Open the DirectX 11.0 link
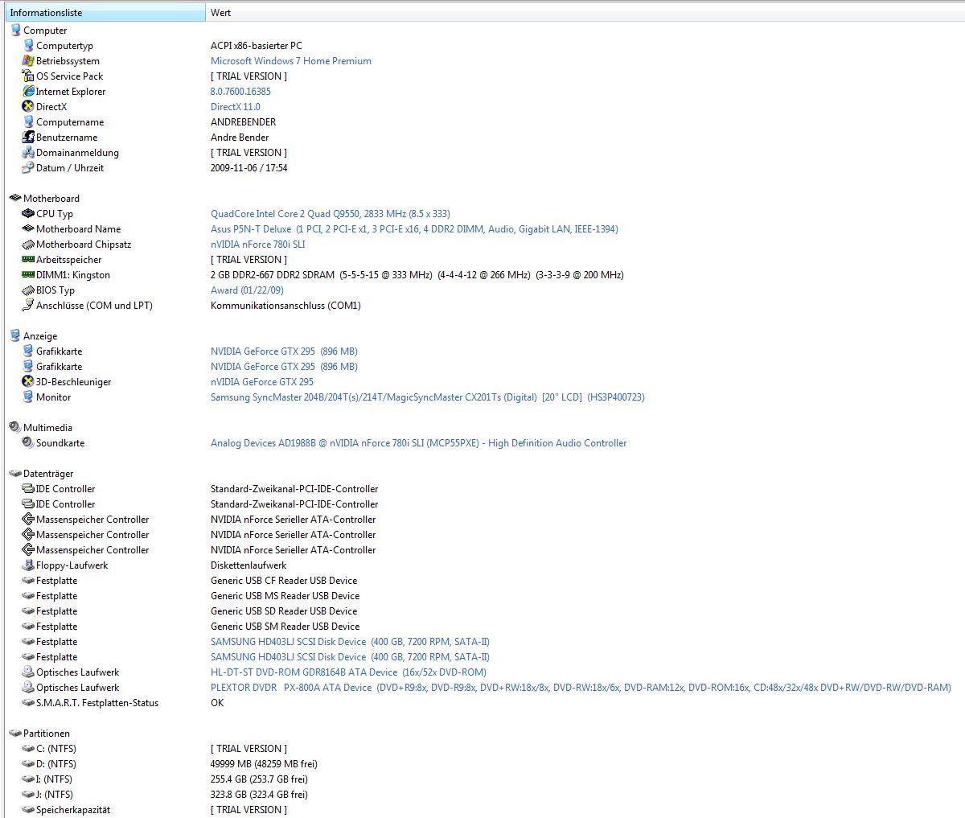Viewport: 965px width, 818px height. click(236, 107)
